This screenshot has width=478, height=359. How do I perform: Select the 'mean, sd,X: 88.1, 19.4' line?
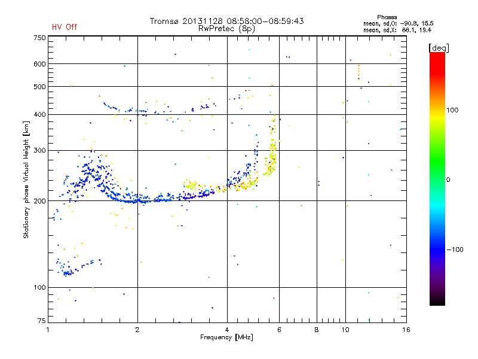pos(397,30)
